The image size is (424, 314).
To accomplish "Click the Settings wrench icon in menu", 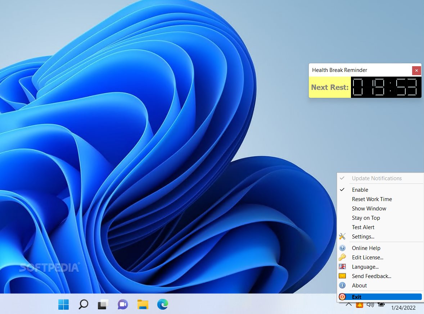I will click(342, 236).
